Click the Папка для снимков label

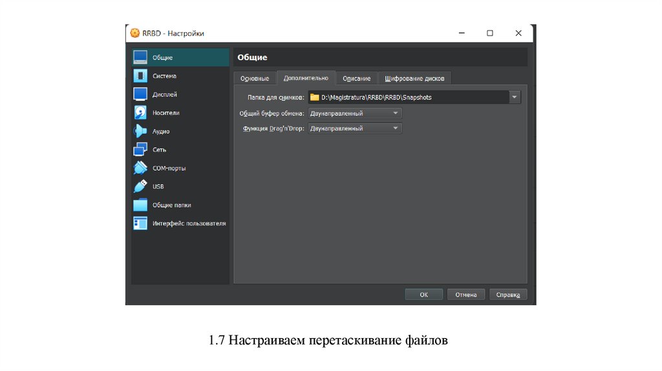275,97
